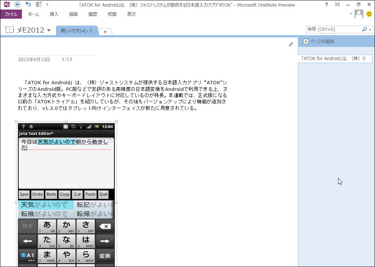Create a new section with the + tab
Viewport: 375px width, 267px height.
coord(105,31)
